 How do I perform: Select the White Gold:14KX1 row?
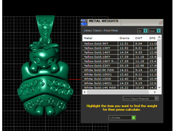[x=120, y=83]
